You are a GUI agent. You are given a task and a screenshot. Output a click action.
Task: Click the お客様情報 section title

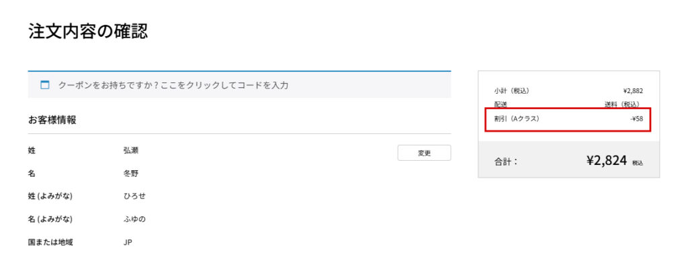point(52,120)
